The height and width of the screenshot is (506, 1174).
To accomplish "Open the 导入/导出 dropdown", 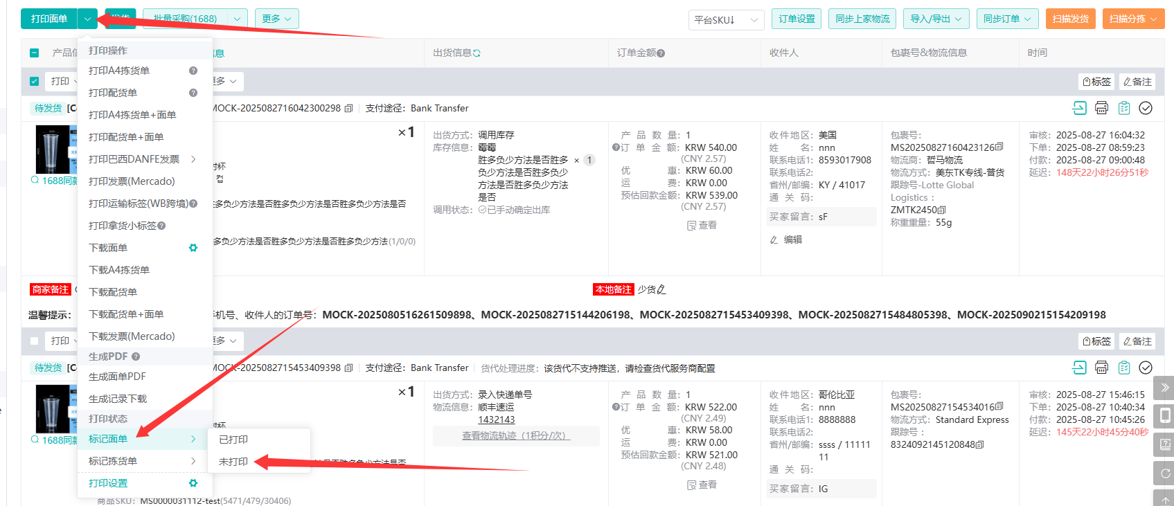I will click(936, 19).
